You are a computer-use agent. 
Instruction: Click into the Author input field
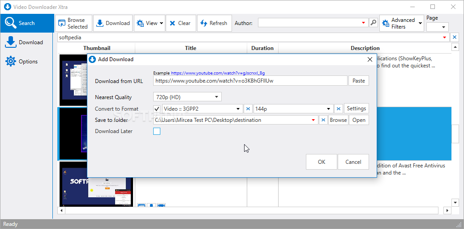309,23
